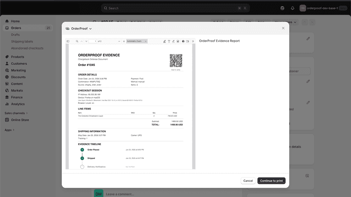Screen dimensions: 351x197
Task: Go to previous PDF page
Action: tap(82, 41)
